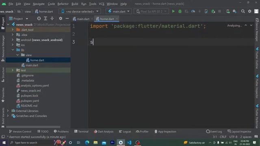Open IDE settings gear in top toolbar
Viewport: 260px width, 146px height.
[249, 11]
